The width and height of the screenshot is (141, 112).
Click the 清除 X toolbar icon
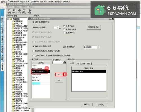[x=14, y=11]
